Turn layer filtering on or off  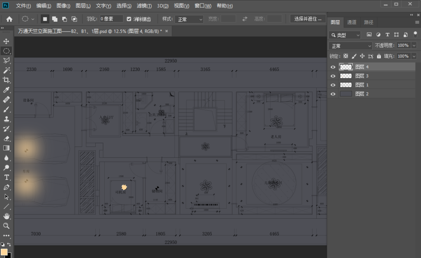coord(416,35)
